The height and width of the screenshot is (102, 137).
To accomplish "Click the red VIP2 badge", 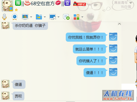I will click(79, 4).
